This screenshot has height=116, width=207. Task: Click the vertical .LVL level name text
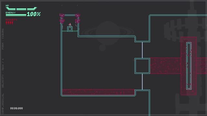[3, 104]
